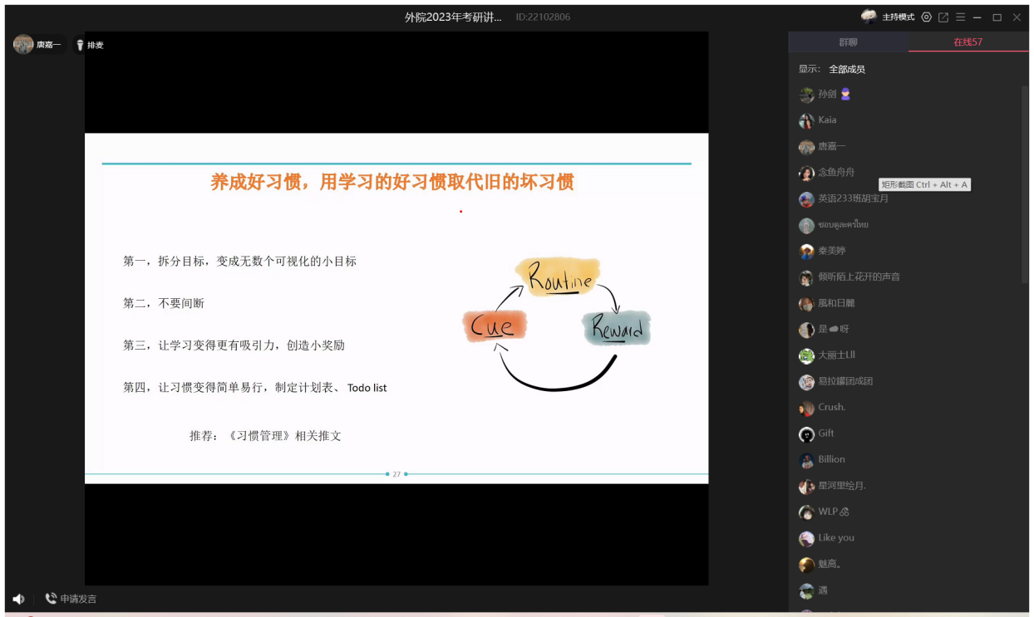Click the profile avatar beside 主持模式
This screenshot has width=1034, height=617.
[869, 17]
